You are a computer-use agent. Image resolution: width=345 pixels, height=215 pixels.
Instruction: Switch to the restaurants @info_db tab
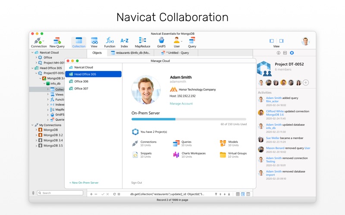coord(131,53)
